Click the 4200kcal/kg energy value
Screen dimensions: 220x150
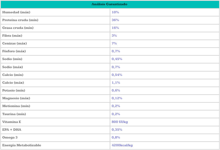pos(122,145)
